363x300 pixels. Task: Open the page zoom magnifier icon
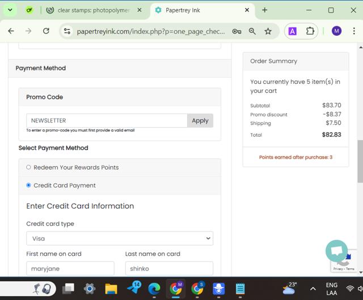coord(252,31)
